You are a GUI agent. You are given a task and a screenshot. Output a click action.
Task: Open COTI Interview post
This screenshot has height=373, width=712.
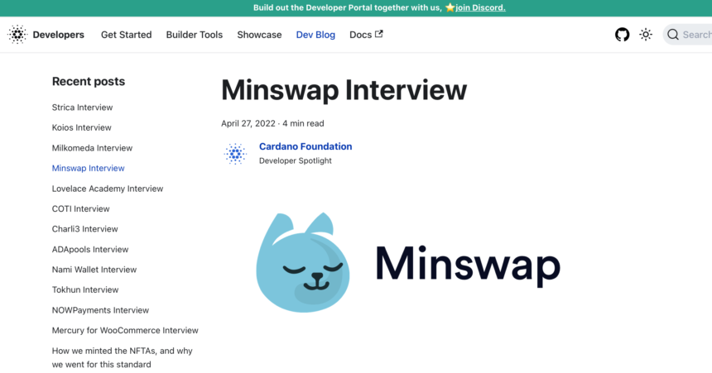81,208
